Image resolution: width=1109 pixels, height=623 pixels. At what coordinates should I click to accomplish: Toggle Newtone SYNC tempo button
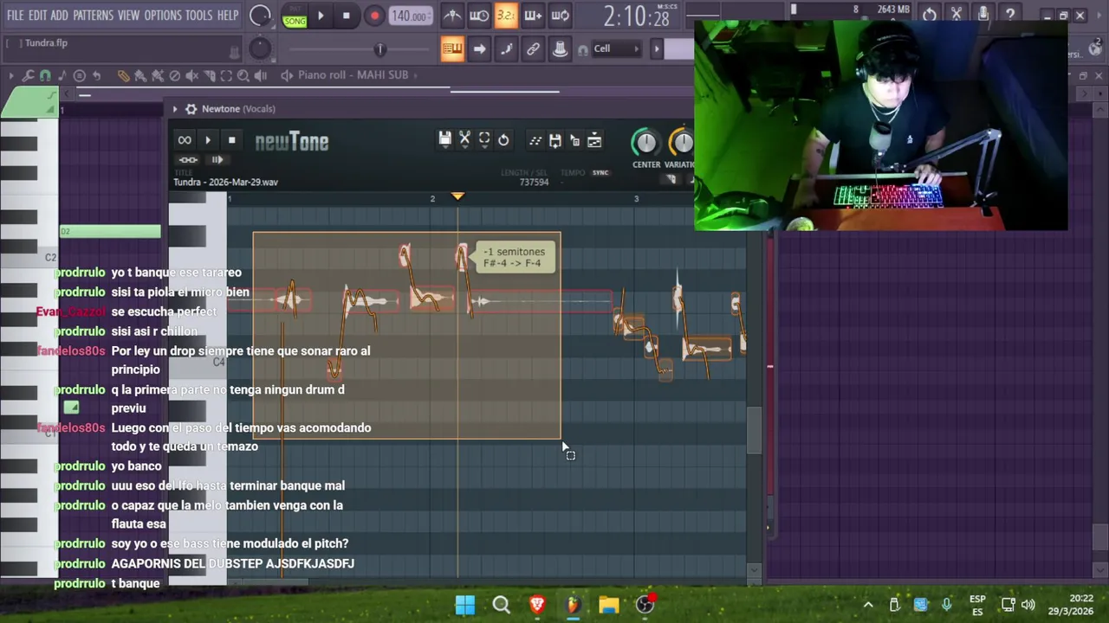pos(600,172)
